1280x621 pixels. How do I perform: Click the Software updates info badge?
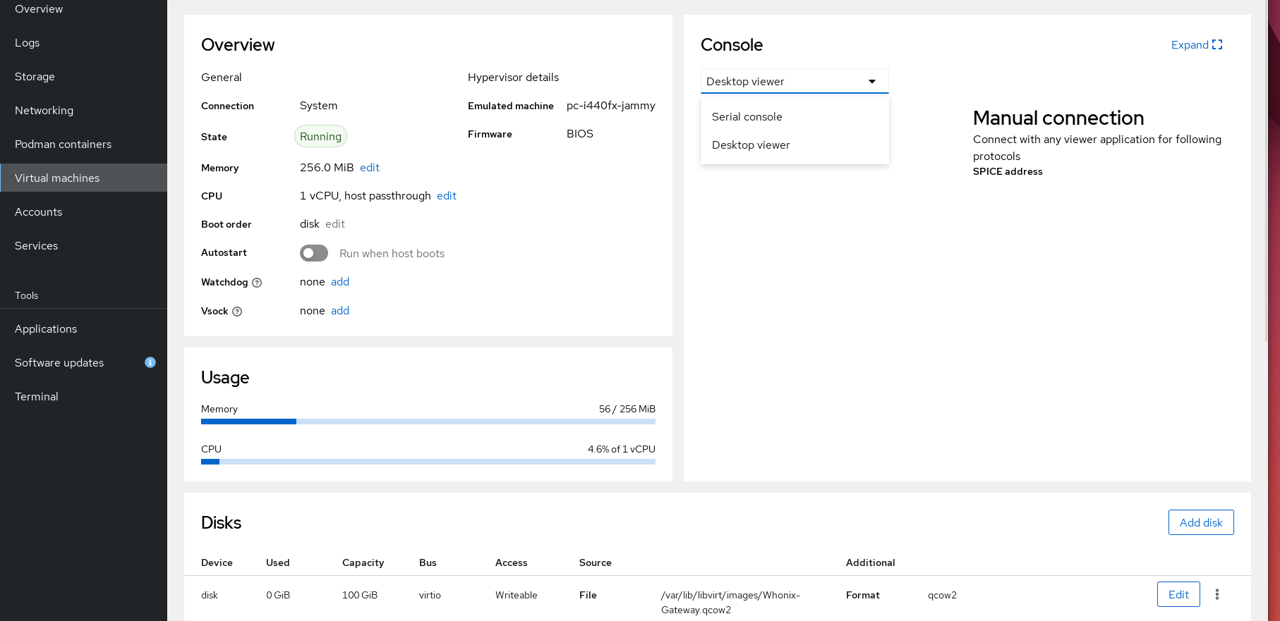(x=150, y=362)
